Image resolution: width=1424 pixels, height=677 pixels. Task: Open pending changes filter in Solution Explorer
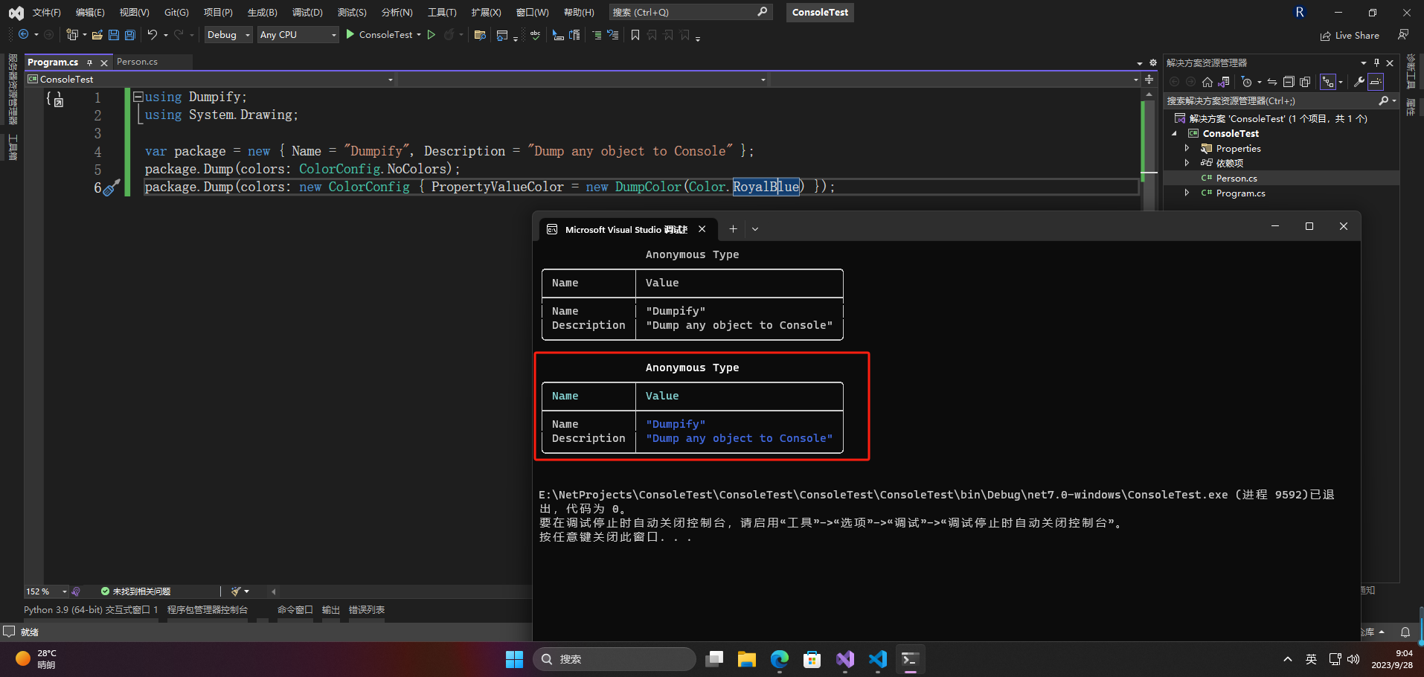(1248, 82)
